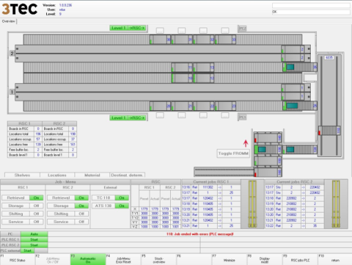Click F3 Automatic On button

88,260
